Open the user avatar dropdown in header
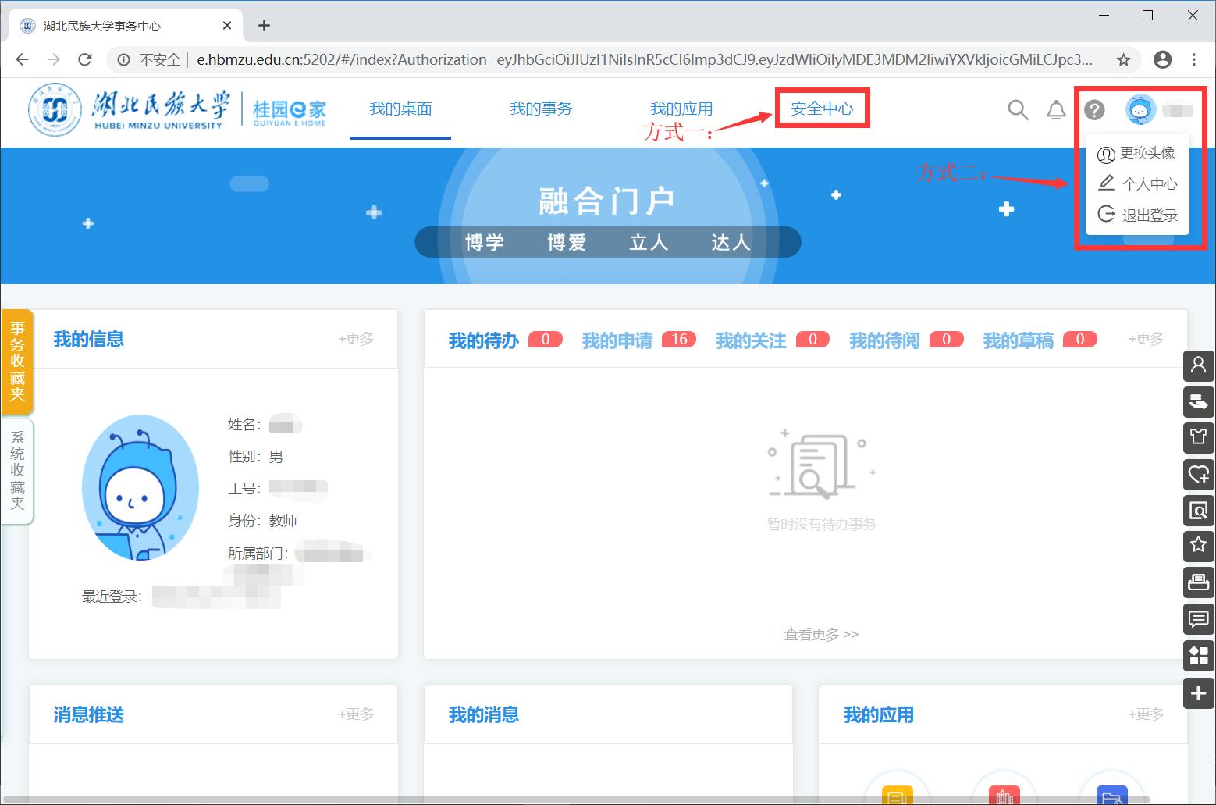Viewport: 1216px width, 805px height. click(1140, 110)
